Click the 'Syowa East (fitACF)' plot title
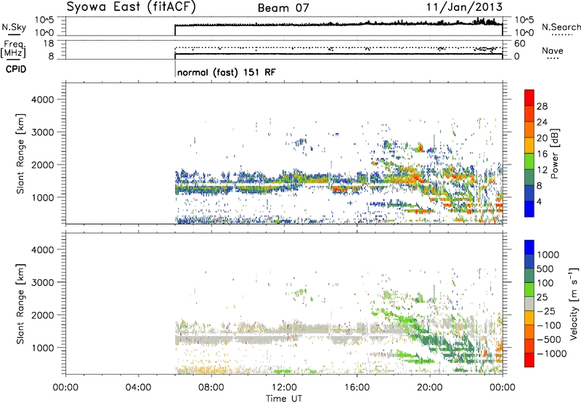The image size is (581, 403). [131, 7]
